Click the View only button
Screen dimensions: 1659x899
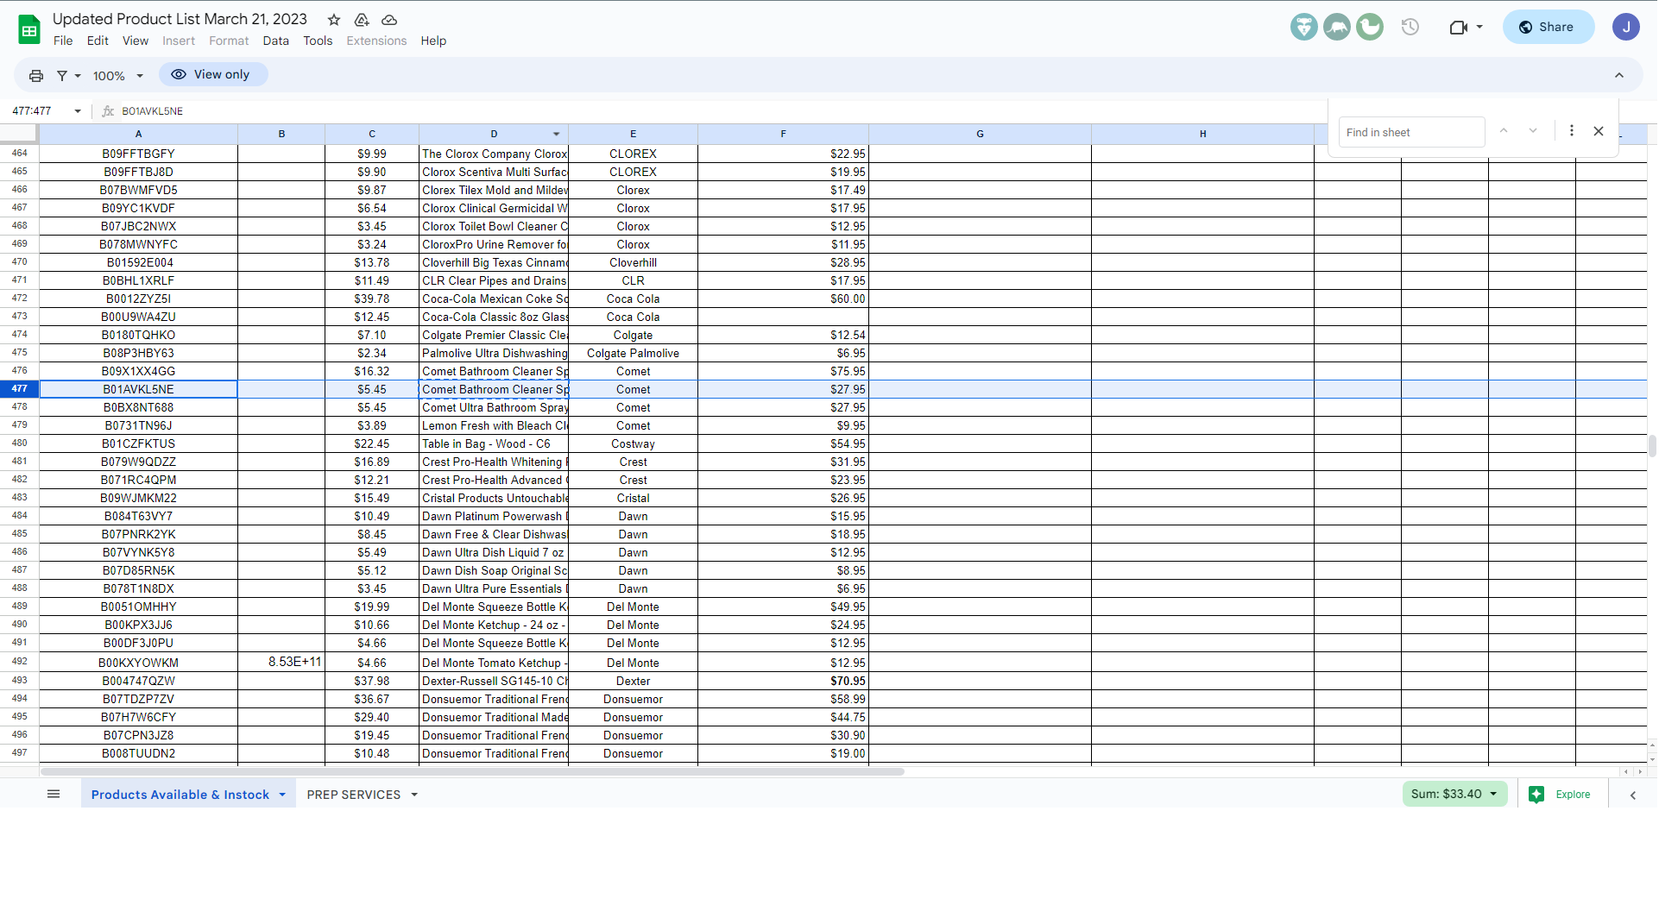click(x=212, y=75)
